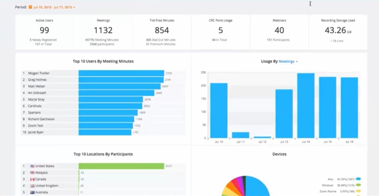Click the orange calendar icon beside Period

tap(30, 7)
